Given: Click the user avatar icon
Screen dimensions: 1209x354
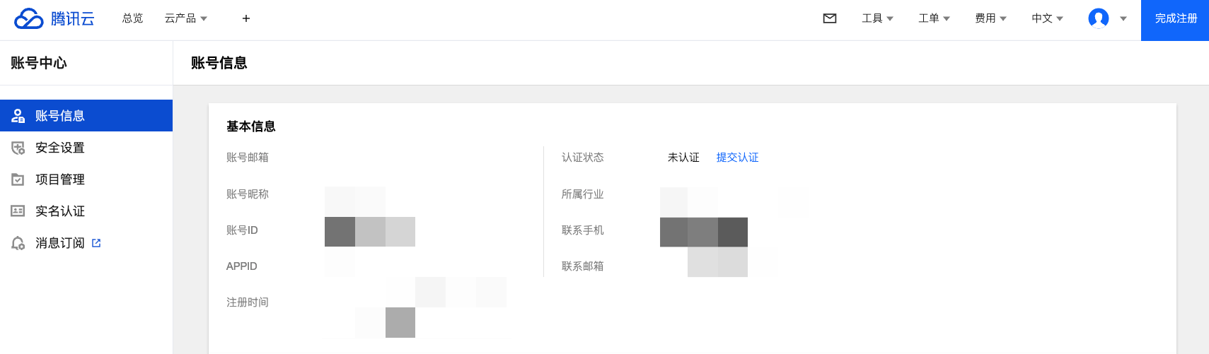Looking at the screenshot, I should [1098, 18].
